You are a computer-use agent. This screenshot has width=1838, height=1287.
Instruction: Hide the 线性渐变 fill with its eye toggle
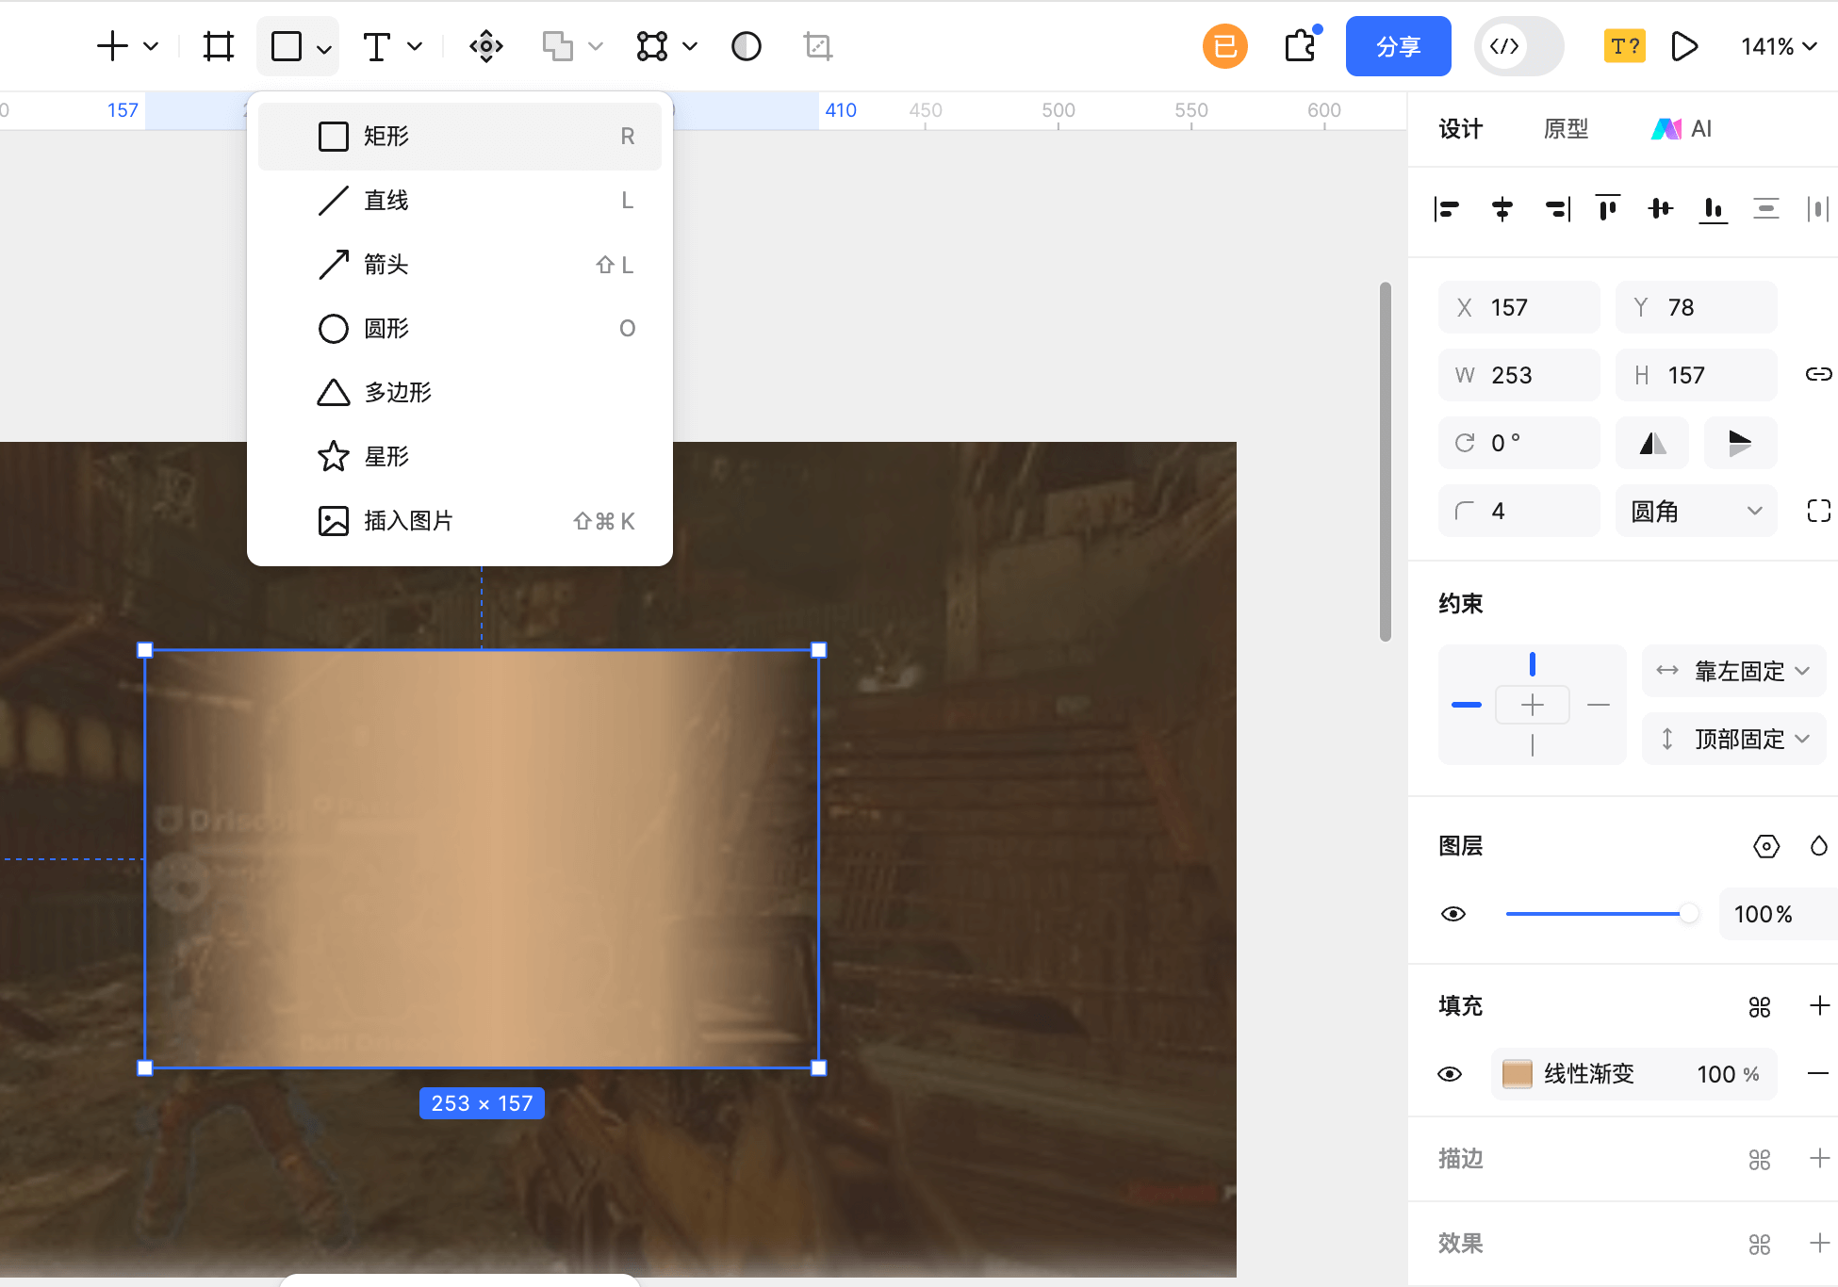[1449, 1073]
